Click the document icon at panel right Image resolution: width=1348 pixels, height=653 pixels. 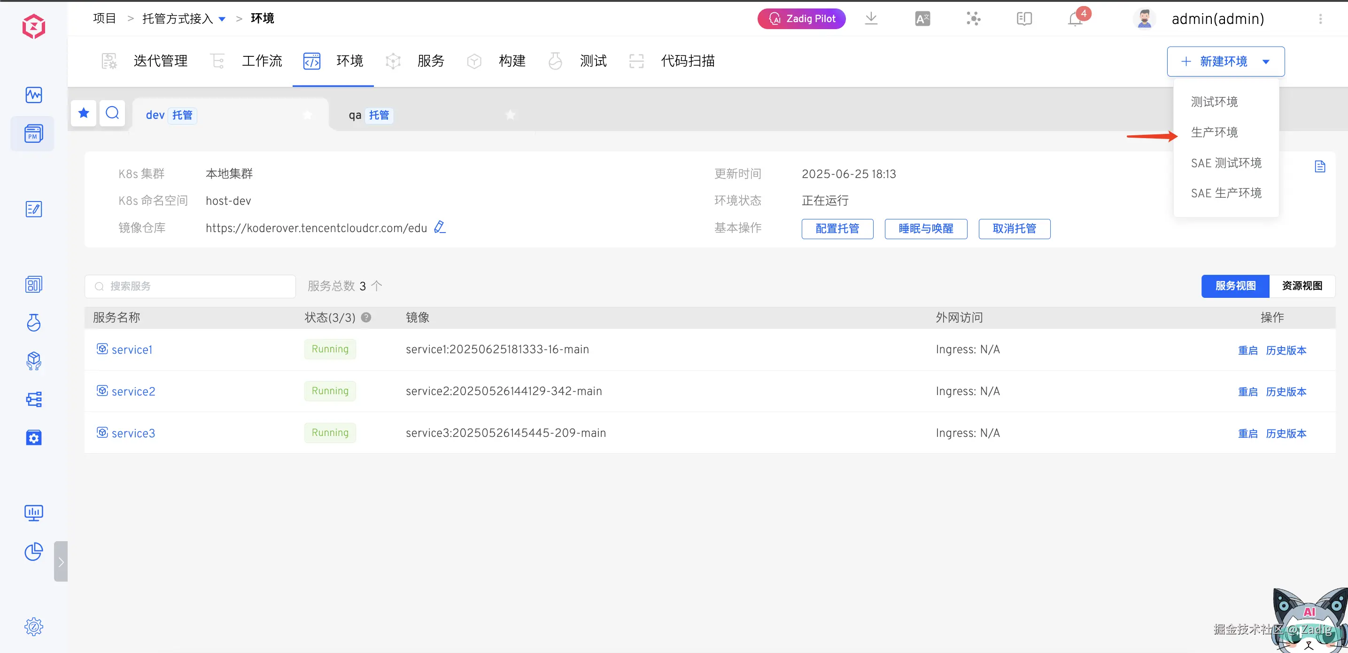click(x=1320, y=166)
